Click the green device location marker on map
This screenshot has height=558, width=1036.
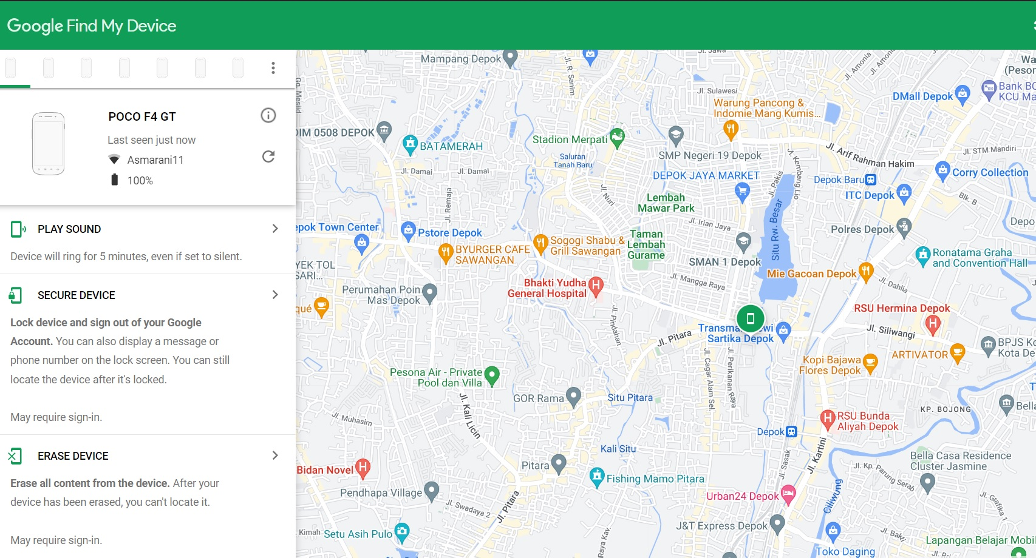751,318
